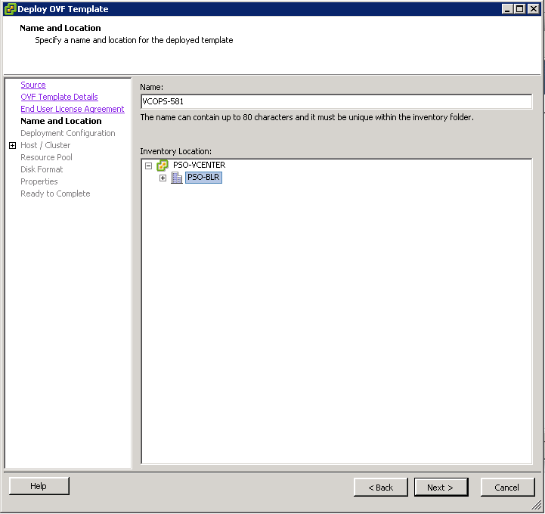The image size is (545, 514).
Task: Collapse the PSO-VCENTER tree node
Action: [149, 166]
